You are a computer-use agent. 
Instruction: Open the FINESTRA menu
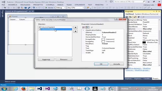click(99, 5)
